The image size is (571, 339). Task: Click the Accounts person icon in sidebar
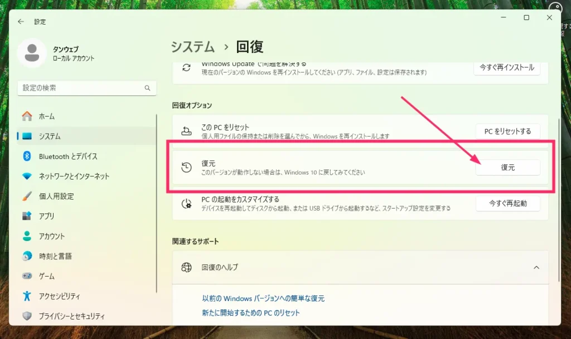[27, 236]
